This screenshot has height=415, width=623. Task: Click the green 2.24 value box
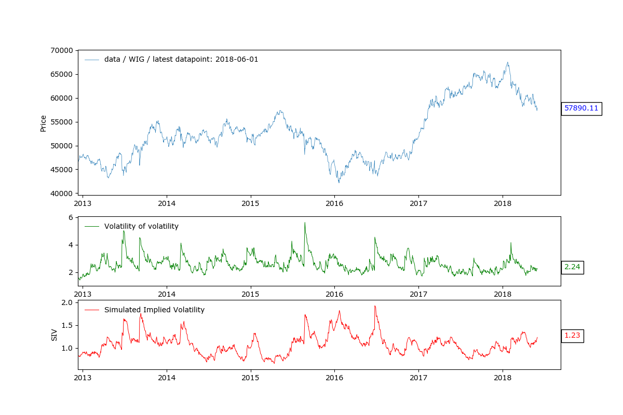pyautogui.click(x=572, y=267)
